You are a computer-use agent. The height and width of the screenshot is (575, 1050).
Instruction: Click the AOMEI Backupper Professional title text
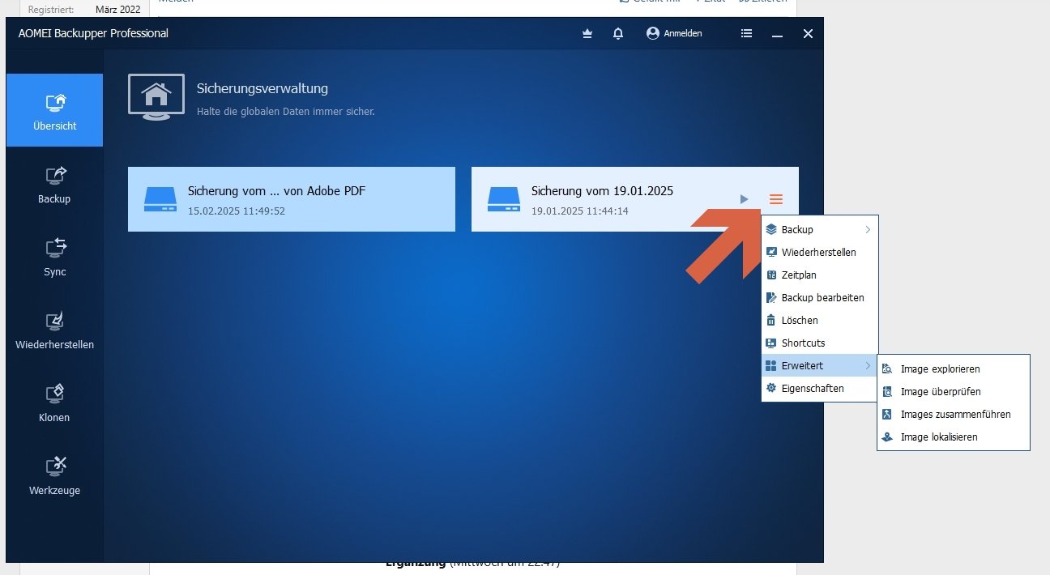(93, 33)
